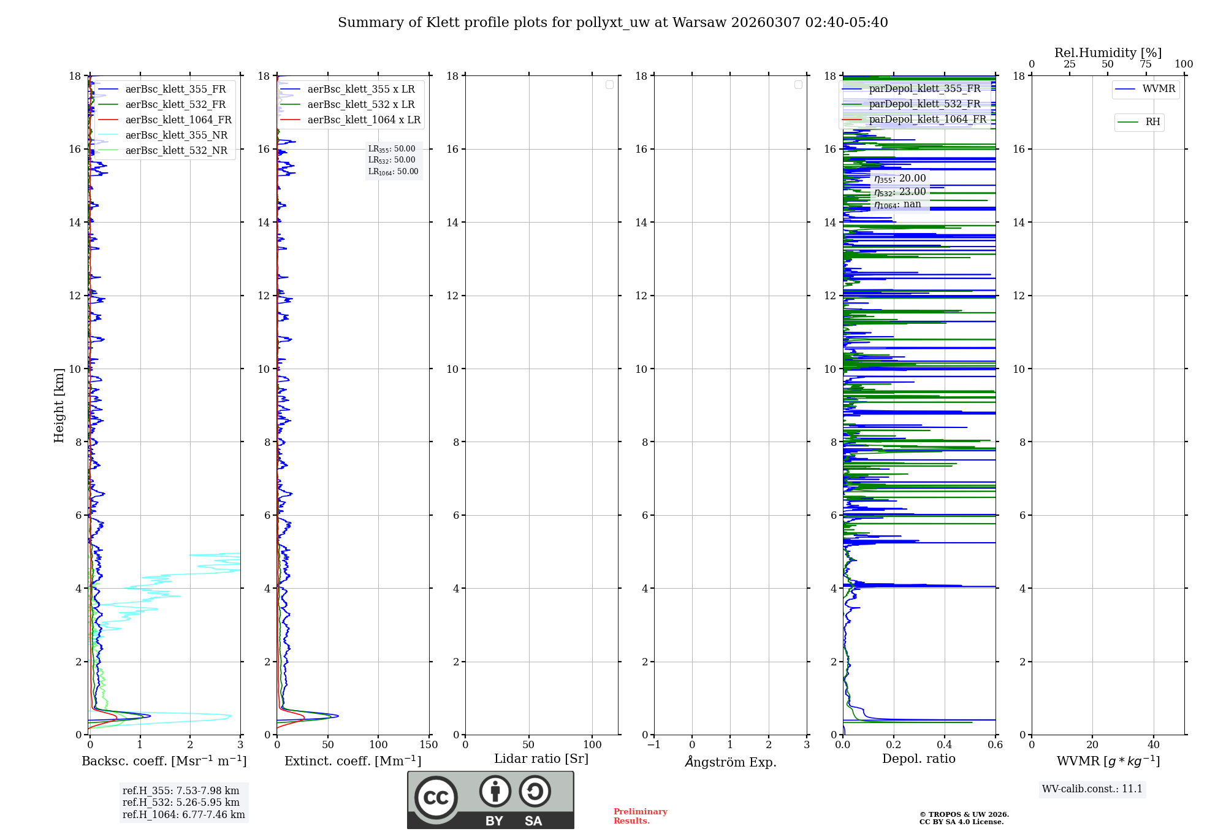This screenshot has height=834, width=1226.
Task: Click the Height [km] axis label
Action: coord(59,405)
